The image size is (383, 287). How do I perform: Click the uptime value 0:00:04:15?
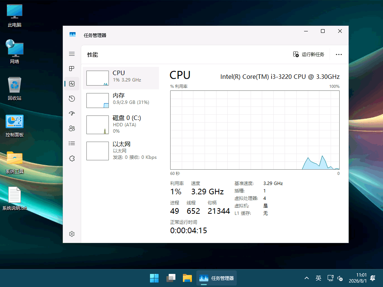coord(189,230)
